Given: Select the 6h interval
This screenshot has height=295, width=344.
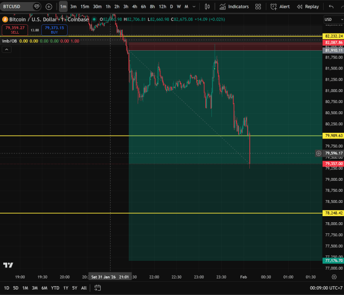Looking at the screenshot, I should tap(143, 7).
